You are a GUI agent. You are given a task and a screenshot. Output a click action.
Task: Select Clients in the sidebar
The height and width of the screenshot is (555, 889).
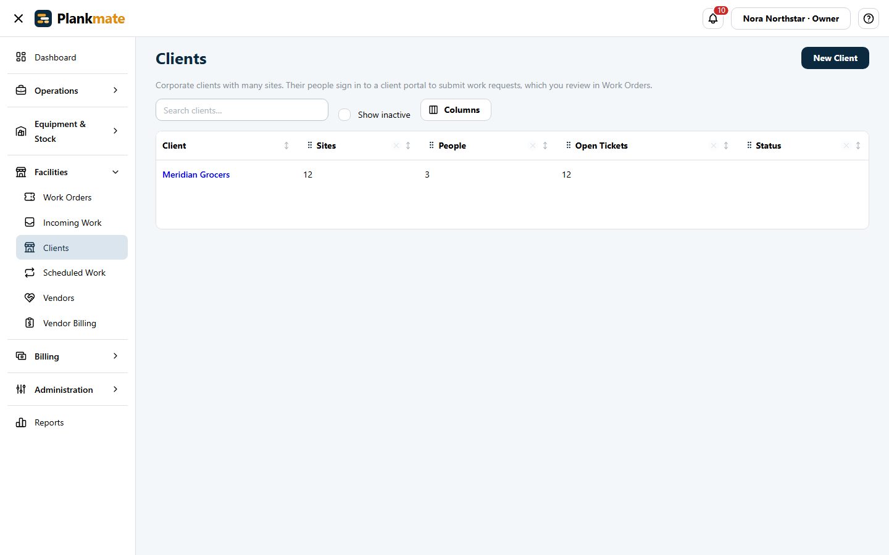[72, 247]
